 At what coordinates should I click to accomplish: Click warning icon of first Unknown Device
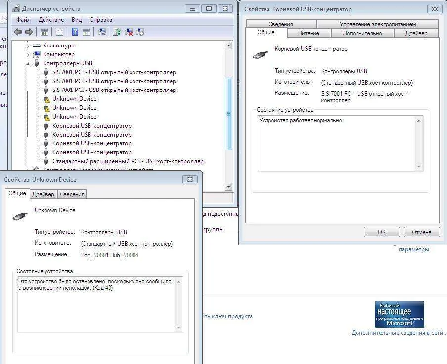tap(46, 99)
